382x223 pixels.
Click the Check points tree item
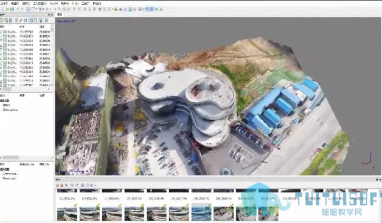coord(10,110)
